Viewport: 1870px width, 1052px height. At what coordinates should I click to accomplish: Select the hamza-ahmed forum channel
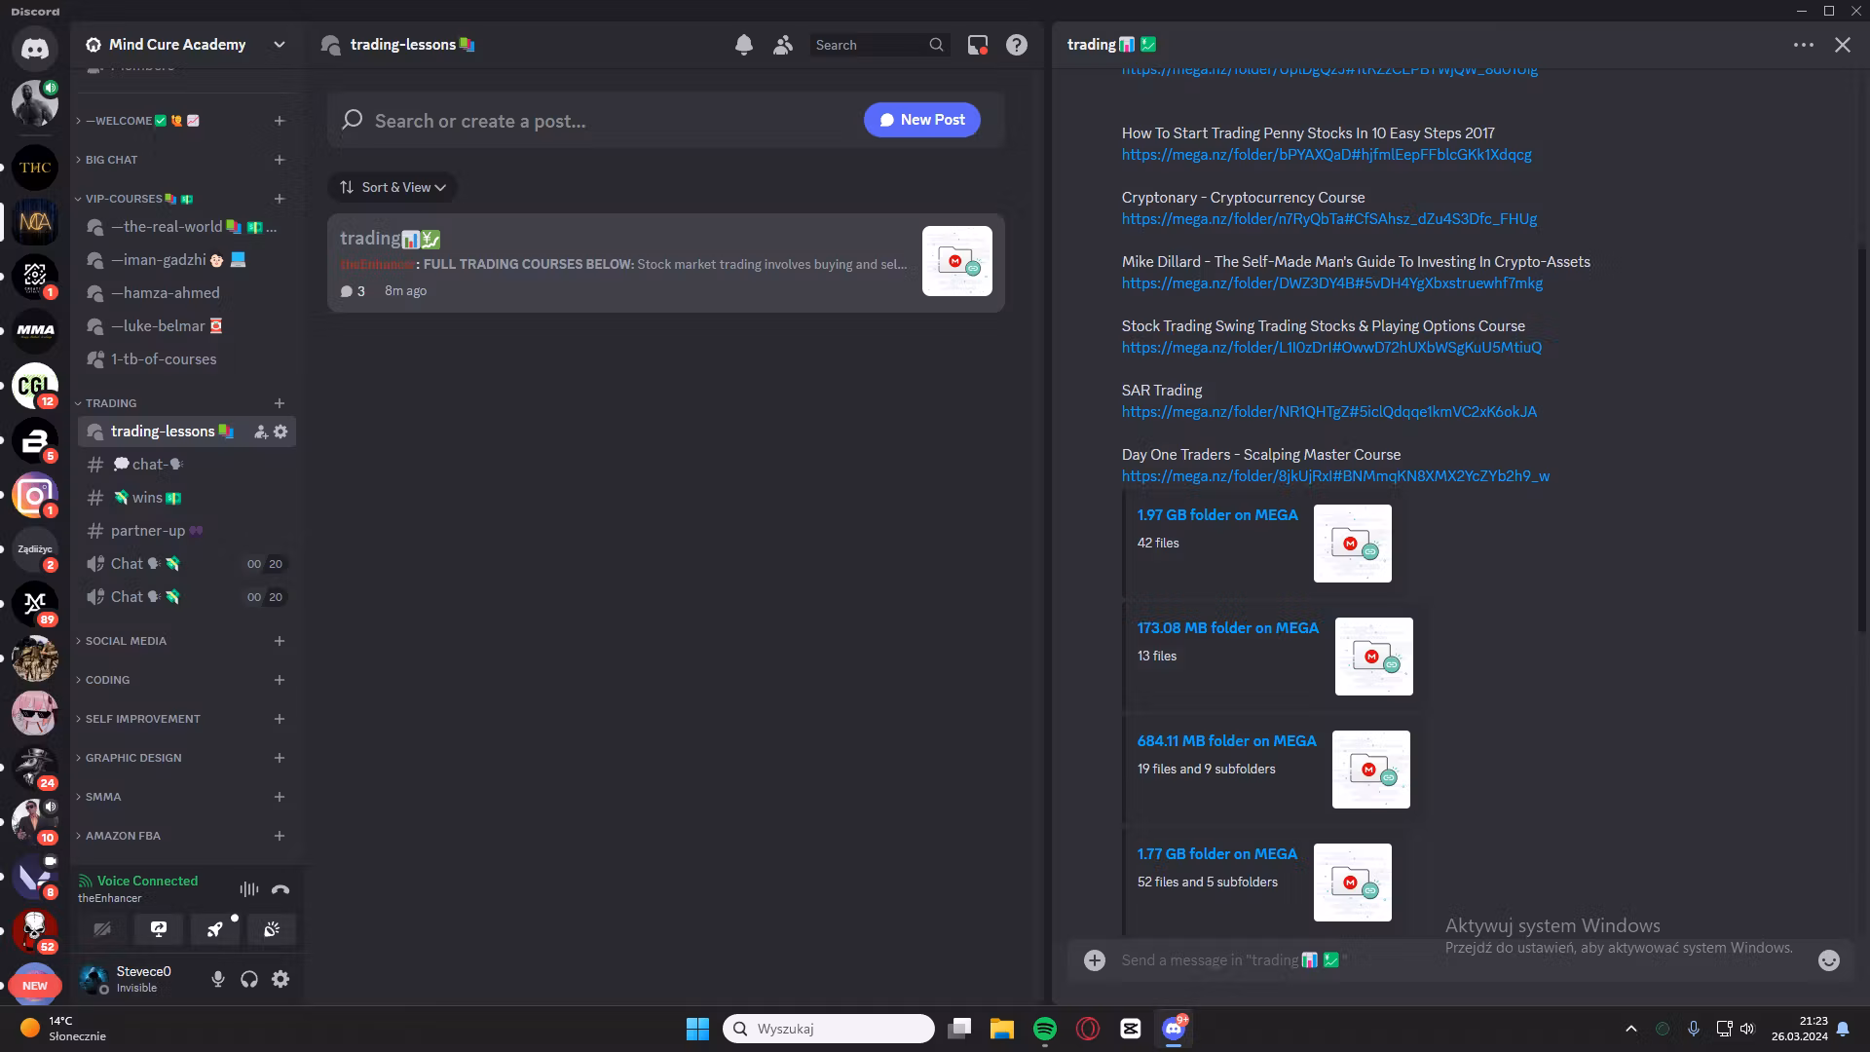click(x=165, y=293)
